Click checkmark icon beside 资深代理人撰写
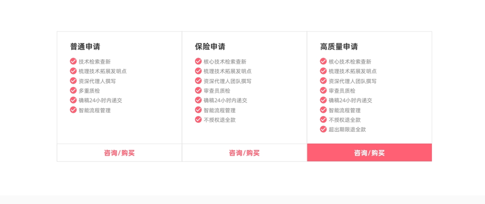485x204 pixels. point(73,81)
